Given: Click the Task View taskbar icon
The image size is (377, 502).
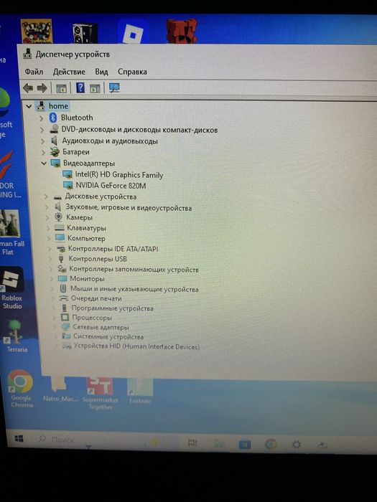Looking at the screenshot, I should point(192,442).
